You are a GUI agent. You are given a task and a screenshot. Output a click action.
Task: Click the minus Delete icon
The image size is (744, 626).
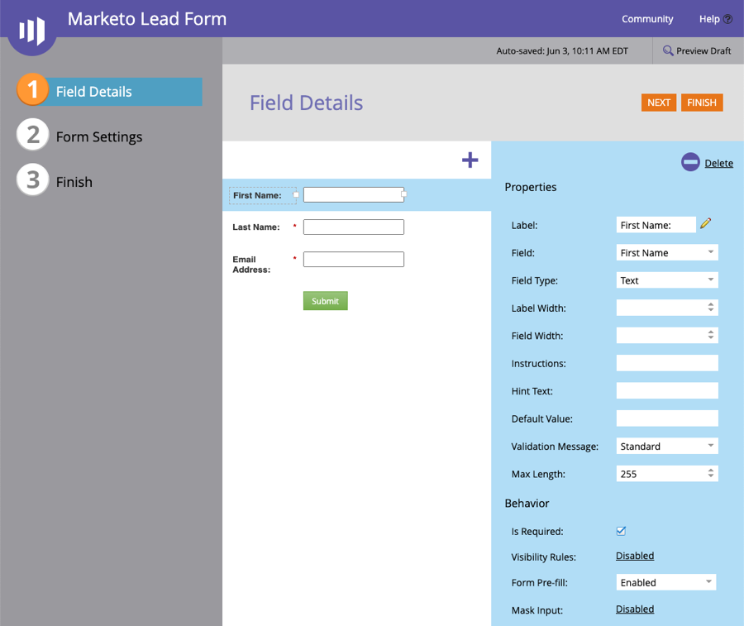tap(690, 163)
